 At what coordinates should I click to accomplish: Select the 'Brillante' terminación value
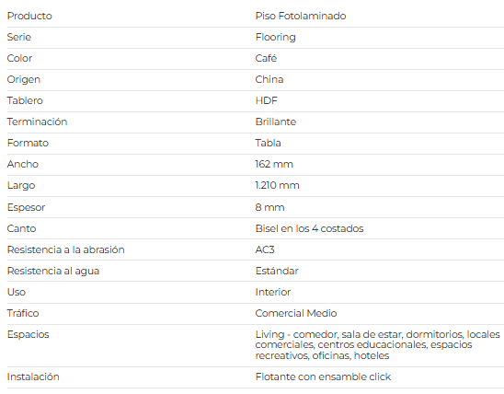pos(276,122)
